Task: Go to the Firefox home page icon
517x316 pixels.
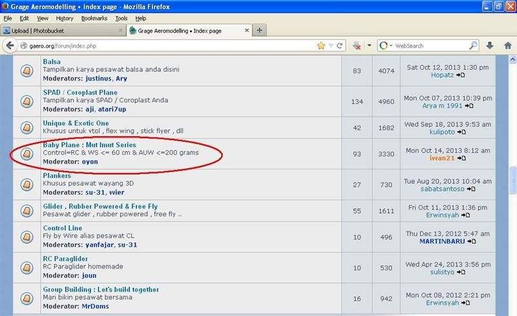Action: (506, 46)
